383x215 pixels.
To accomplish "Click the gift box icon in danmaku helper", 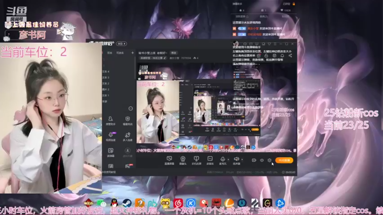I will (259, 55).
